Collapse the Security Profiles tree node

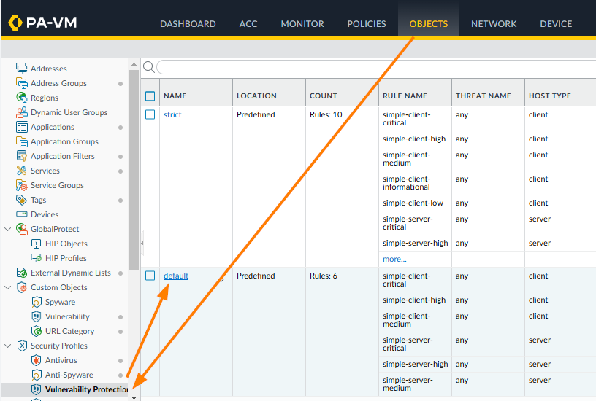[x=8, y=346]
